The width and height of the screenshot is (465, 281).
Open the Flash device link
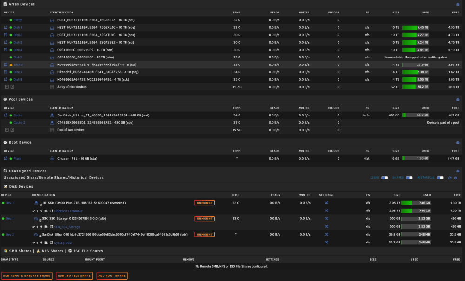click(x=17, y=158)
